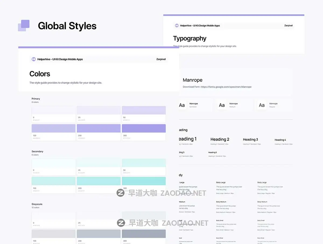The height and width of the screenshot is (244, 323).
Task: Click the Helperhive logo in the Typography header
Action: click(177, 26)
